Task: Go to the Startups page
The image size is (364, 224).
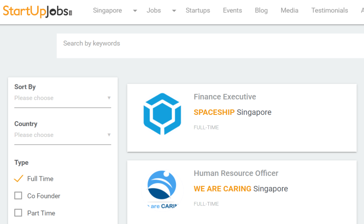Action: click(198, 10)
